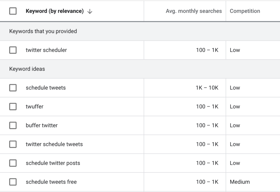Check the 'buffer twitter' checkbox

pyautogui.click(x=13, y=125)
